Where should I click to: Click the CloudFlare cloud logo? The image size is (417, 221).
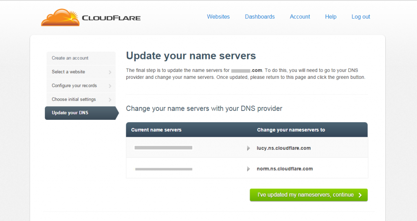pos(60,17)
